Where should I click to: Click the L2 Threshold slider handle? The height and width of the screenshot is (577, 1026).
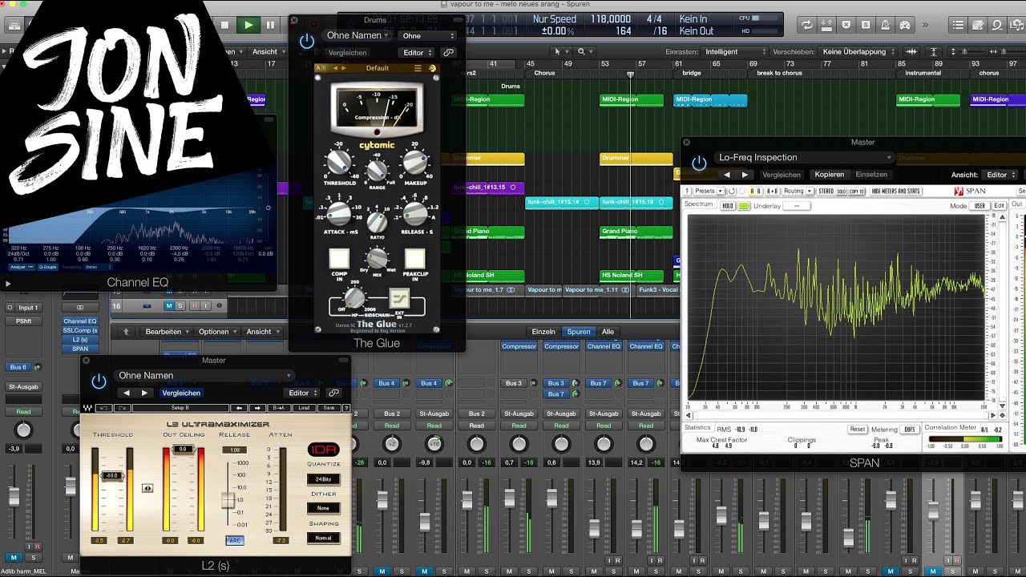111,475
